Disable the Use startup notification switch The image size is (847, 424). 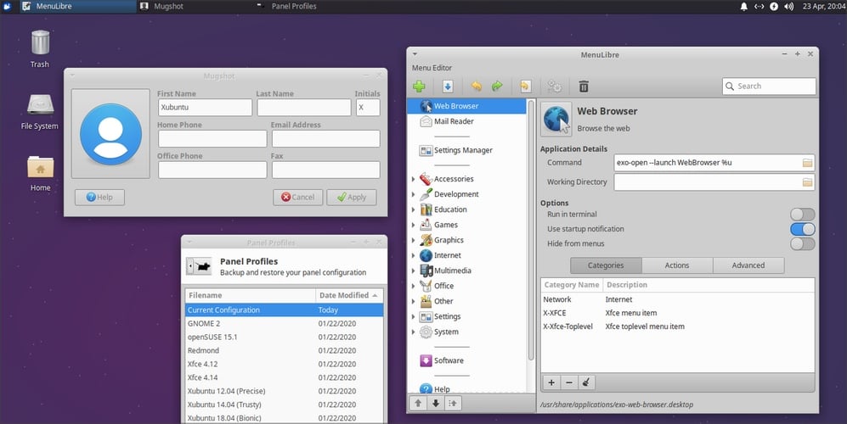pos(802,229)
